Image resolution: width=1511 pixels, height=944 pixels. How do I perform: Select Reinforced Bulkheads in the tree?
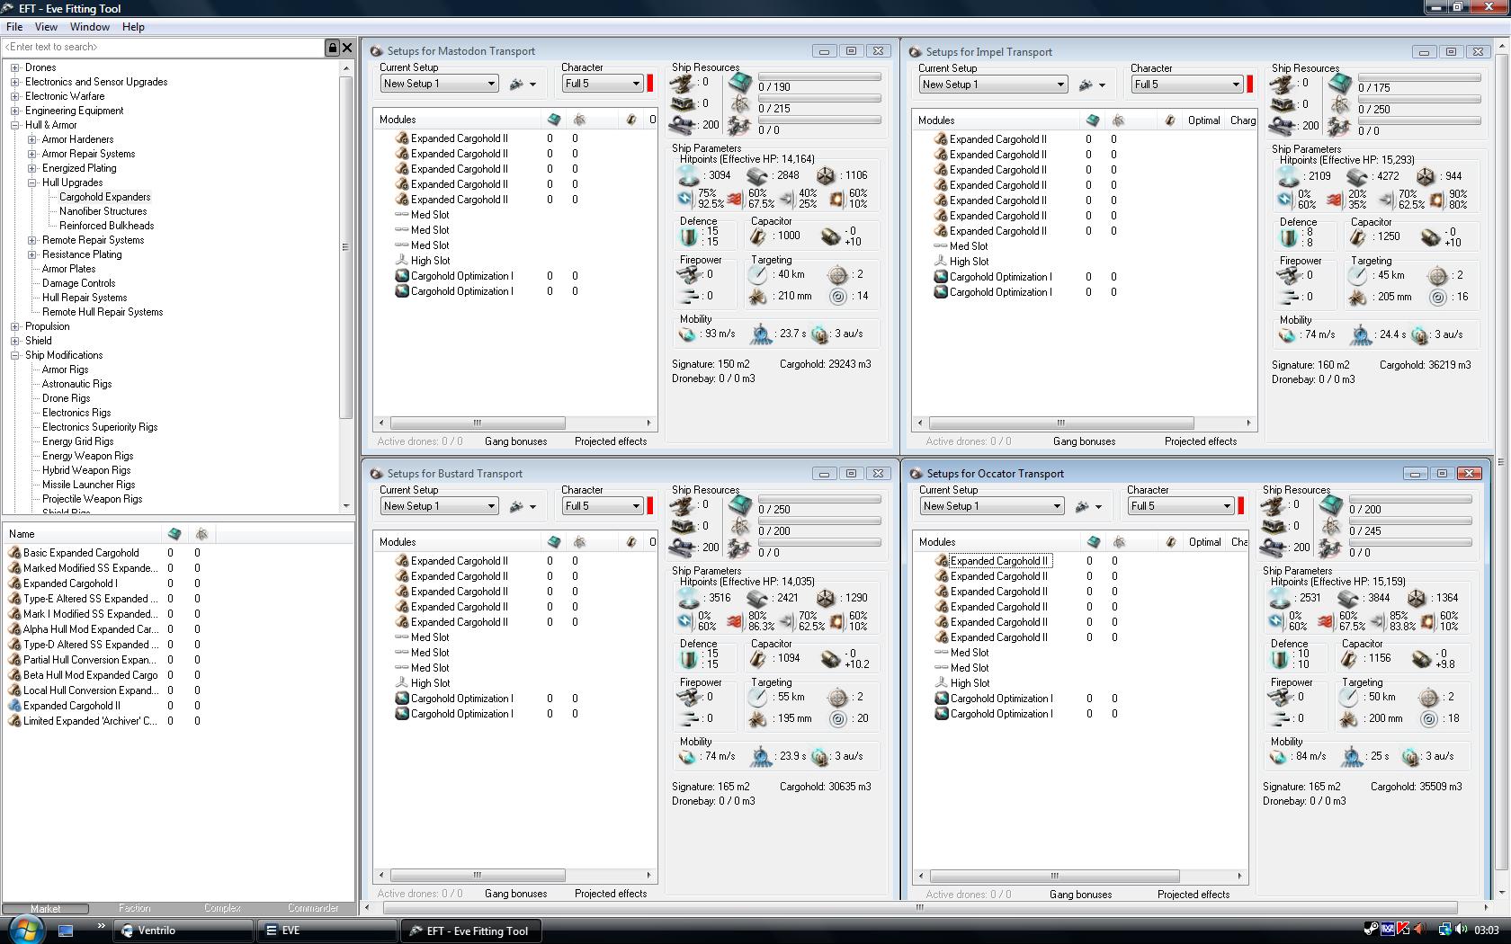coord(106,226)
